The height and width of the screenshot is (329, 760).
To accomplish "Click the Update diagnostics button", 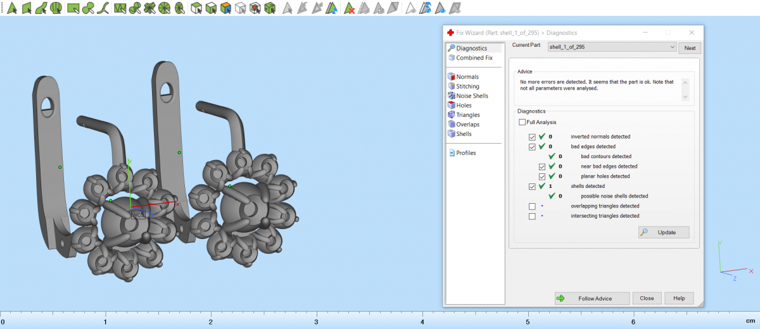I will pyautogui.click(x=664, y=232).
